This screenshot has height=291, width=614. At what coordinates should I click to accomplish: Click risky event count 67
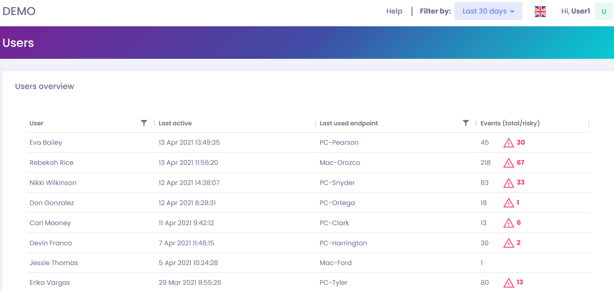[x=520, y=163]
